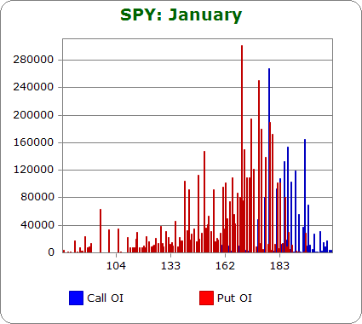This screenshot has width=362, height=324.
Task: Click the 240000 y-axis label
Action: 33,87
